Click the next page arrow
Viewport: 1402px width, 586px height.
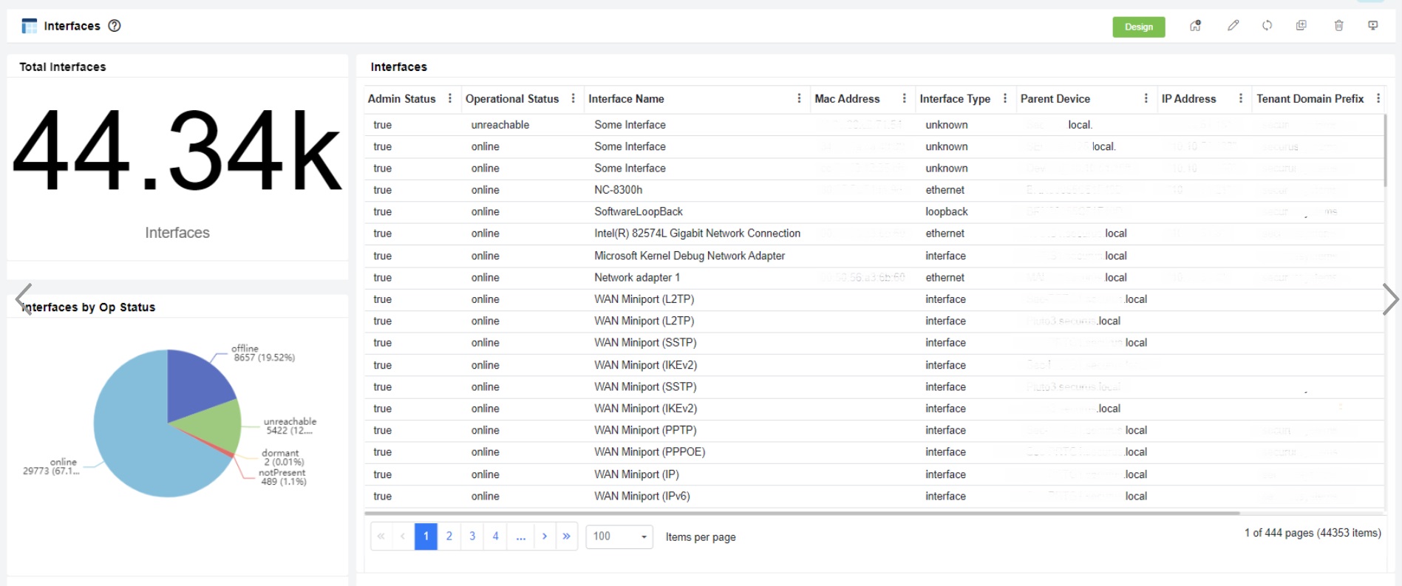tap(545, 536)
